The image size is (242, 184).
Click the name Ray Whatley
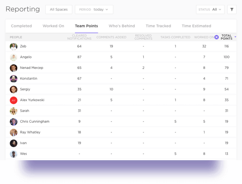[x=30, y=132]
